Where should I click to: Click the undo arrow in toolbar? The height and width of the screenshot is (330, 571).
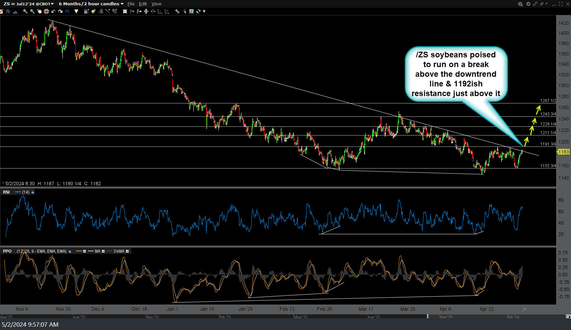click(53, 11)
